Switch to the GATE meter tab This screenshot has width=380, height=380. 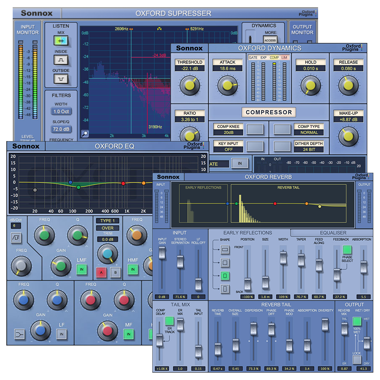pyautogui.click(x=253, y=57)
